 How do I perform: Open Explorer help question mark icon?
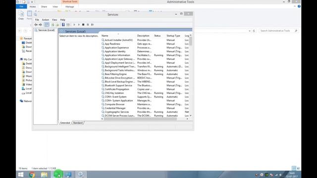tap(299, 6)
